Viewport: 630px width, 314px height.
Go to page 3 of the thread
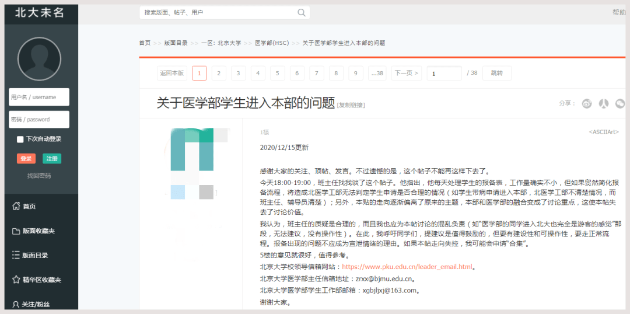tap(238, 73)
